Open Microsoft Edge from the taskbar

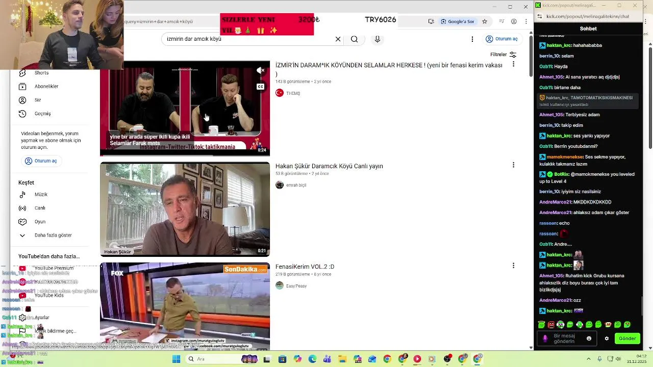[x=312, y=359]
